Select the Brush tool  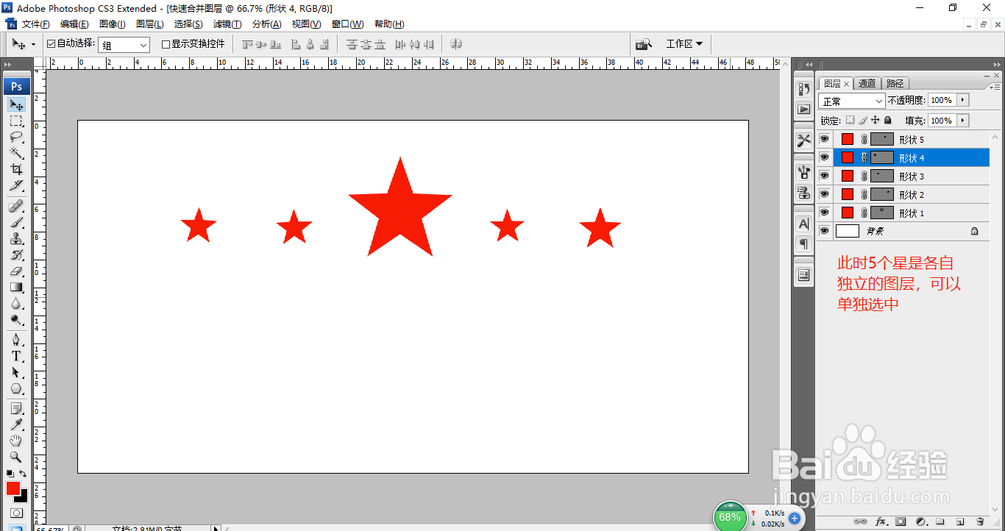[x=16, y=222]
